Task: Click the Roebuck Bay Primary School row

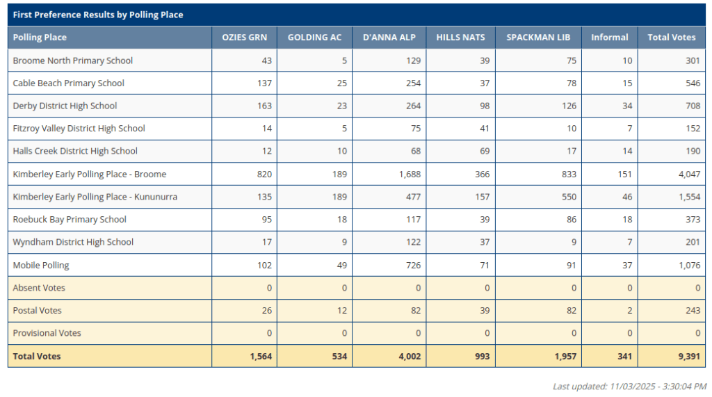Action: 70,220
